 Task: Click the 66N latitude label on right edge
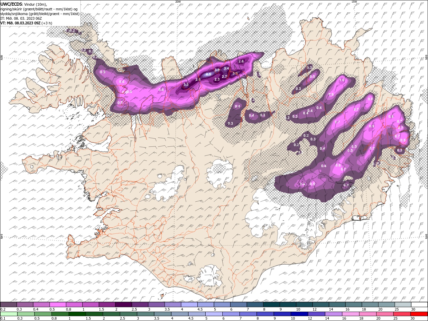tap(426, 58)
